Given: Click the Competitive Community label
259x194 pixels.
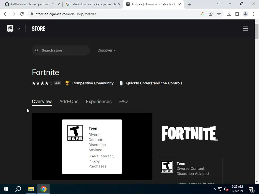Looking at the screenshot, I should [x=93, y=83].
